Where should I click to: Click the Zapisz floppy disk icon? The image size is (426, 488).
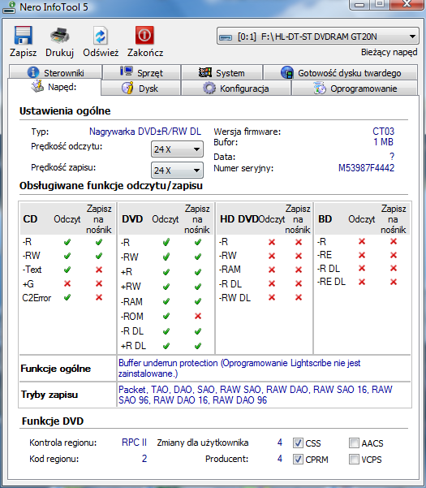[23, 35]
